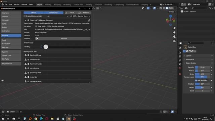The width and height of the screenshot is (215, 121).
Task: Toggle Enabled Add-ons Only checkbox
Action: (25, 16)
